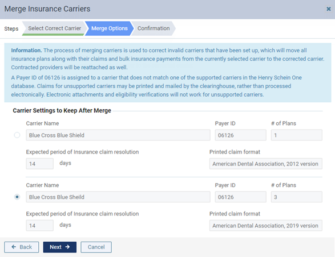Go to Select Correct Carrier step
This screenshot has height=257, width=335.
[54, 28]
